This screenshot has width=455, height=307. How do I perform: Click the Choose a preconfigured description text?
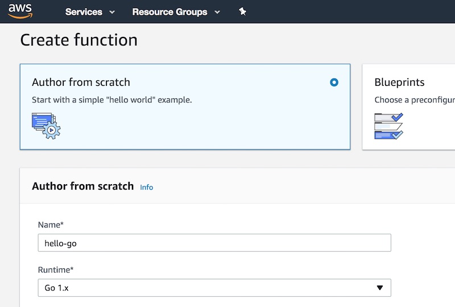(414, 99)
